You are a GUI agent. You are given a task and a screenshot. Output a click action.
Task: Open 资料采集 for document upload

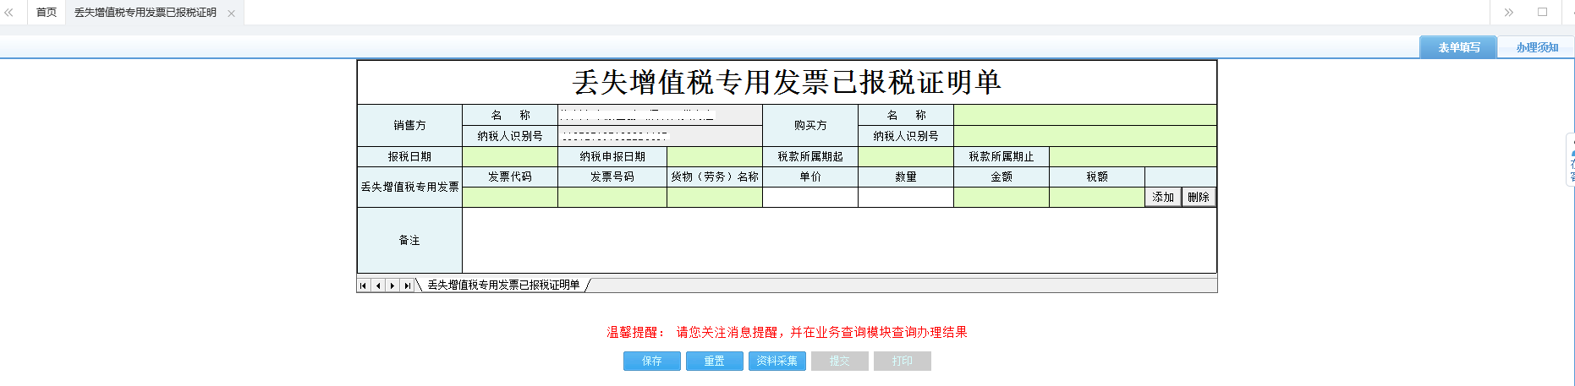[x=777, y=361]
